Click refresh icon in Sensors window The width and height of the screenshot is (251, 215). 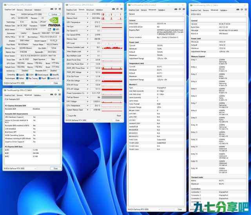click(118, 9)
